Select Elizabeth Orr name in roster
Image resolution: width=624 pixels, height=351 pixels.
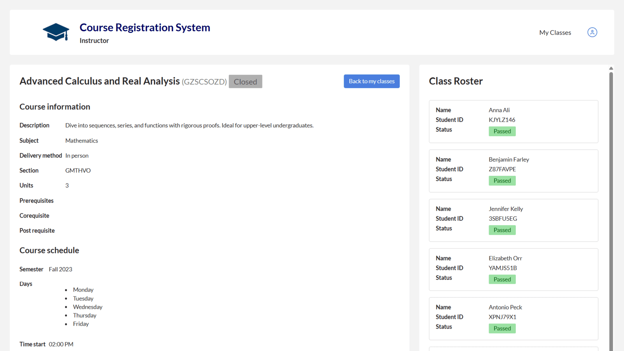pyautogui.click(x=505, y=258)
